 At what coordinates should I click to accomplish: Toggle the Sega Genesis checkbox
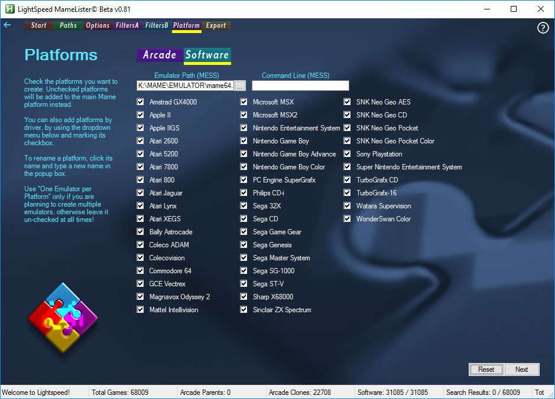pos(244,244)
